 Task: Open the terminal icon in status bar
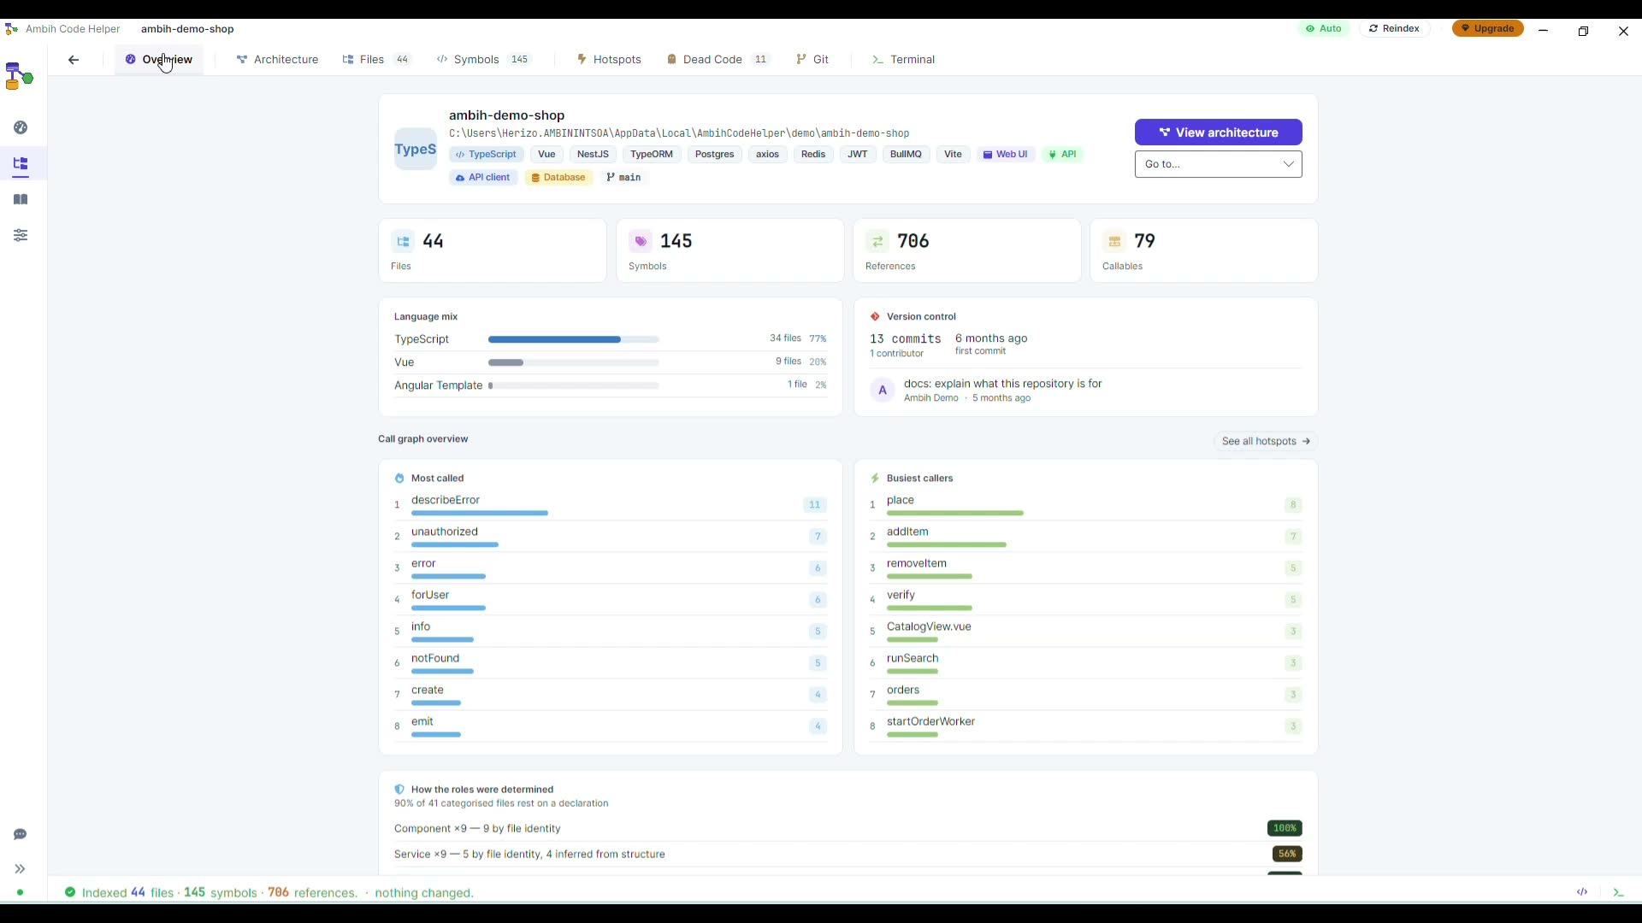(x=1618, y=892)
